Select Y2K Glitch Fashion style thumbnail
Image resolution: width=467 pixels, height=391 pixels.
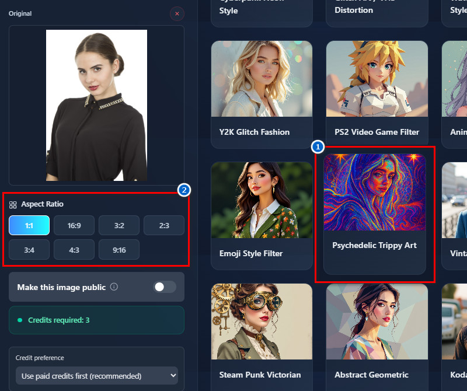tap(262, 79)
